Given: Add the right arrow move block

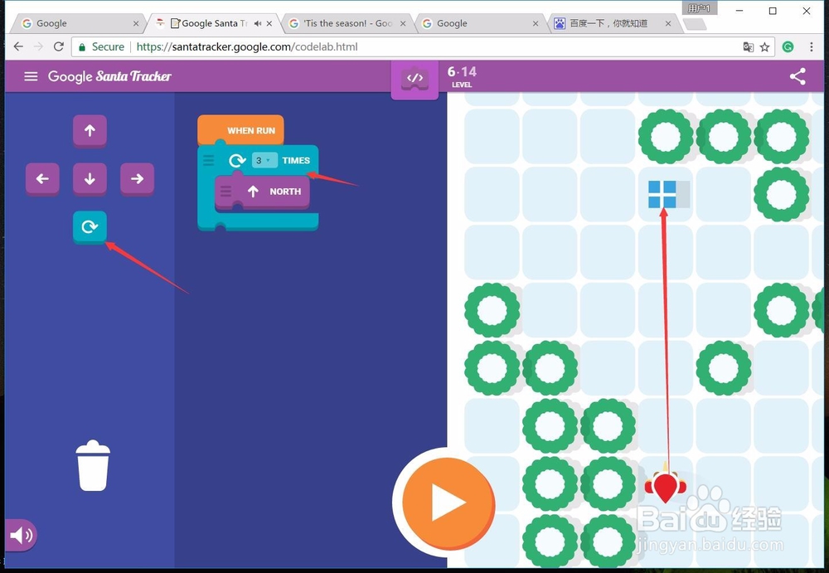Looking at the screenshot, I should coord(137,179).
